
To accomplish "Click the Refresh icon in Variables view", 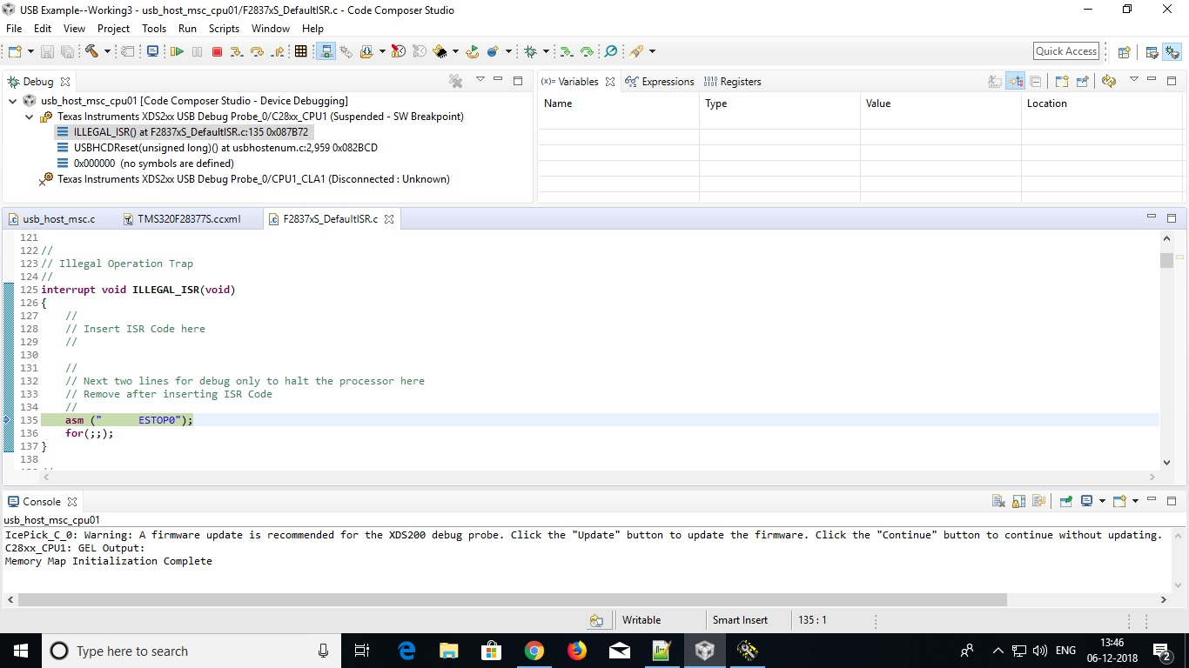I will pos(1108,81).
